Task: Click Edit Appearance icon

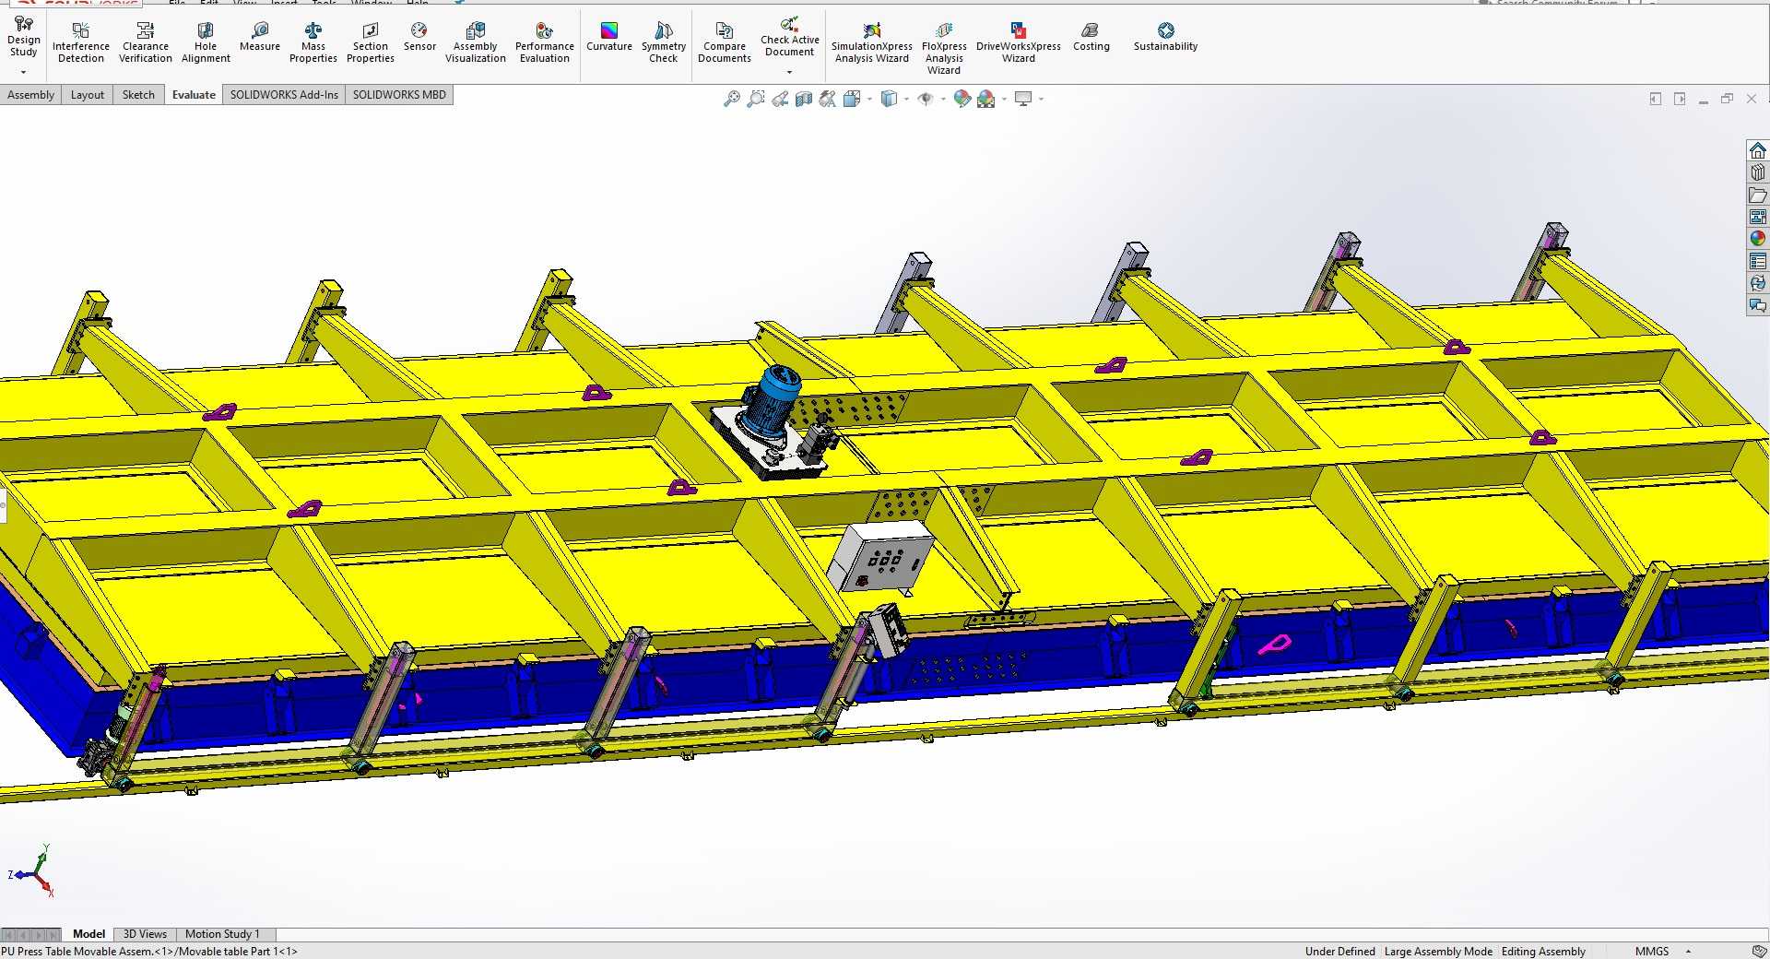Action: click(962, 99)
